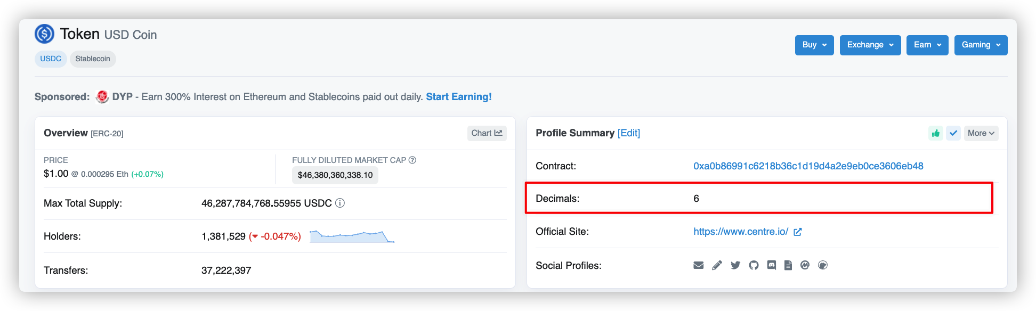1036x311 pixels.
Task: Open the Earn menu
Action: coord(927,45)
